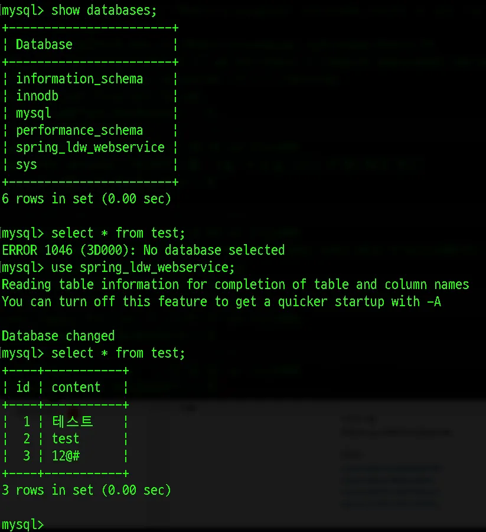Click the '3 rows in set (0.00 sec)' line

pyautogui.click(x=86, y=490)
